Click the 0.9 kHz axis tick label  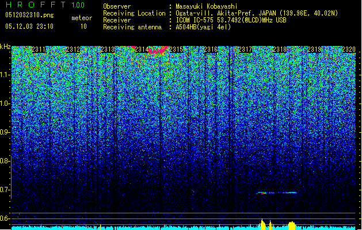coord(4,132)
